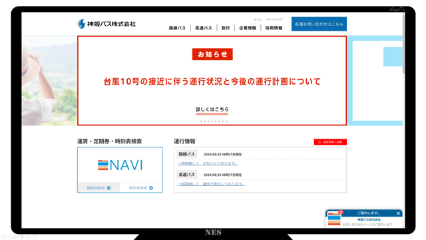Select 旅行 in the navigation bar
Viewport: 426px width, 240px height.
click(x=226, y=28)
